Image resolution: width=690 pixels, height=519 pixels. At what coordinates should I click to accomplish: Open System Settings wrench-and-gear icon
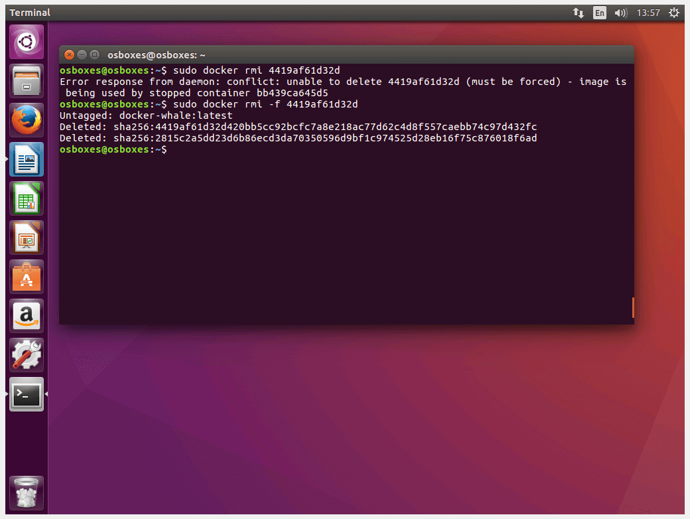click(27, 355)
